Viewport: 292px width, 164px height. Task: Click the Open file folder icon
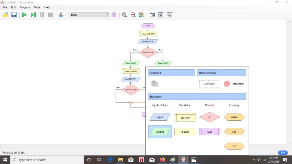[5, 15]
